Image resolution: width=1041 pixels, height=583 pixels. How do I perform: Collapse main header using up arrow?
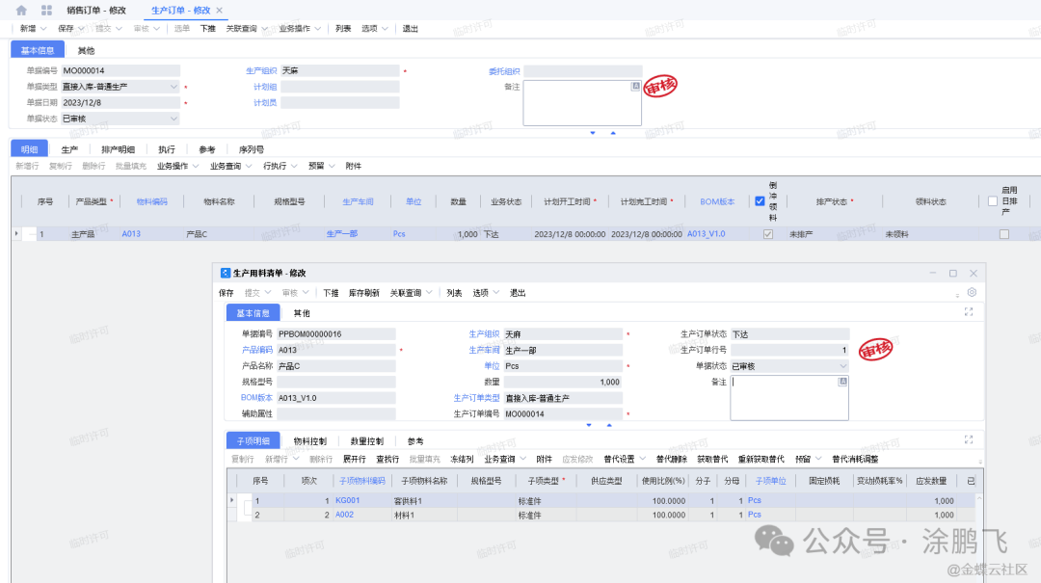612,133
